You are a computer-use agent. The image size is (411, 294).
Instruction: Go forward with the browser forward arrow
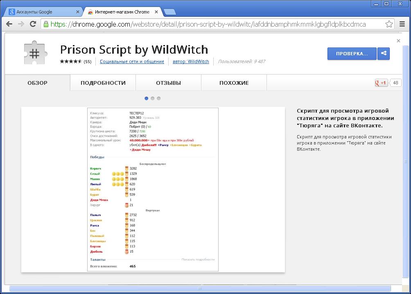point(21,24)
